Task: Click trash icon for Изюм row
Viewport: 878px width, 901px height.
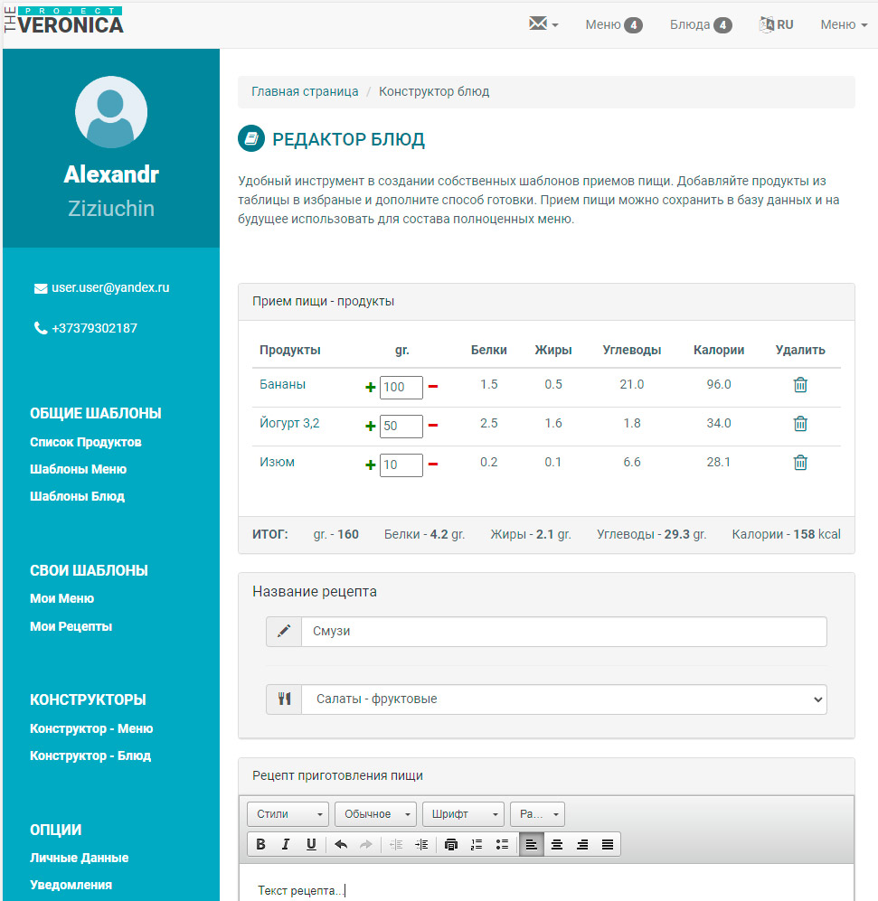Action: click(x=800, y=463)
